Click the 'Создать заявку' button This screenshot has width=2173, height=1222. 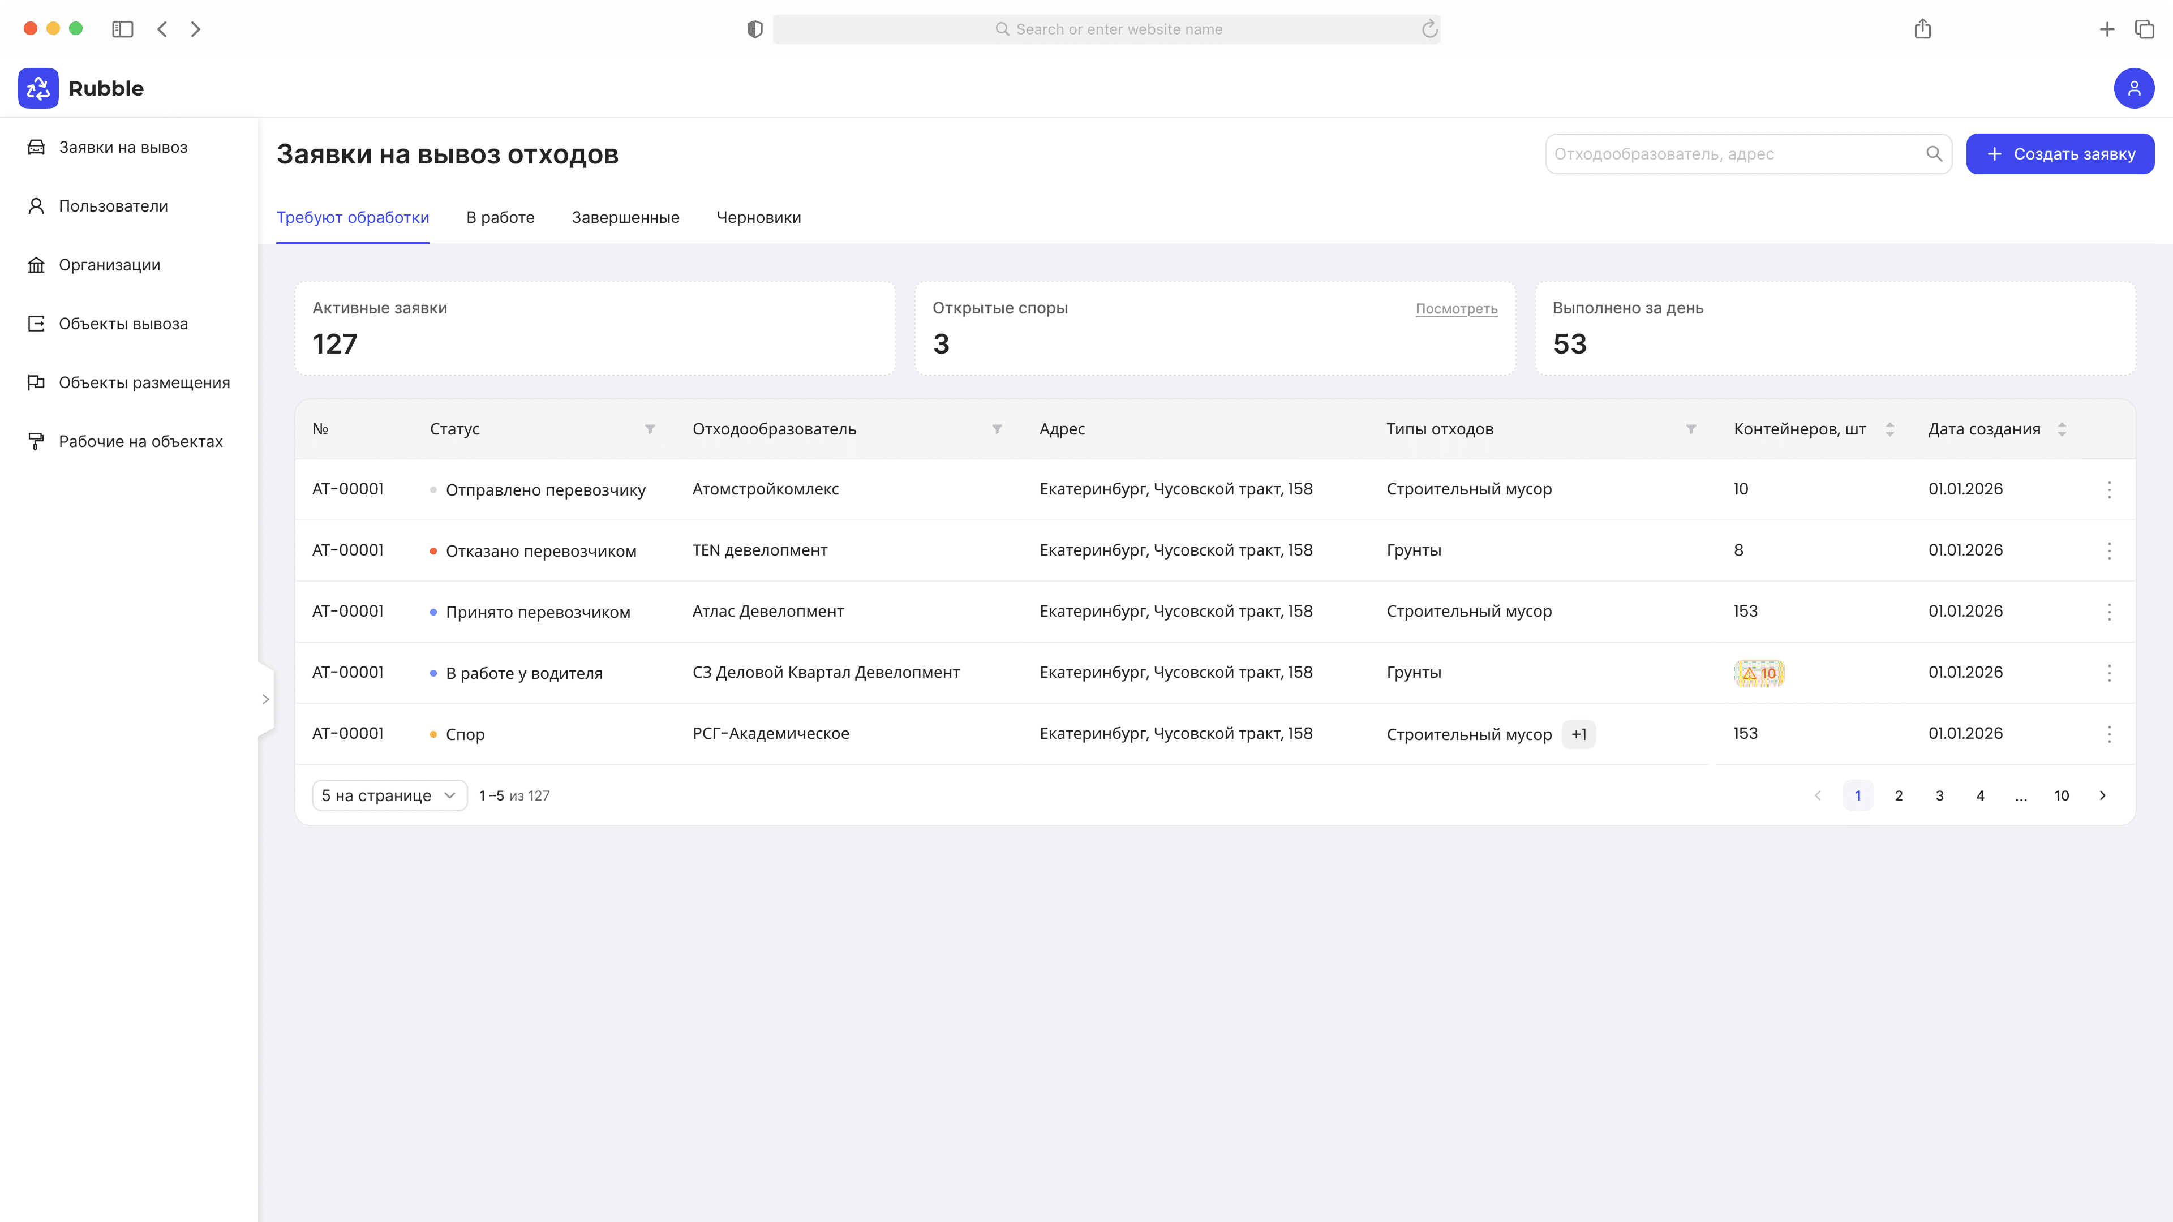(2060, 154)
